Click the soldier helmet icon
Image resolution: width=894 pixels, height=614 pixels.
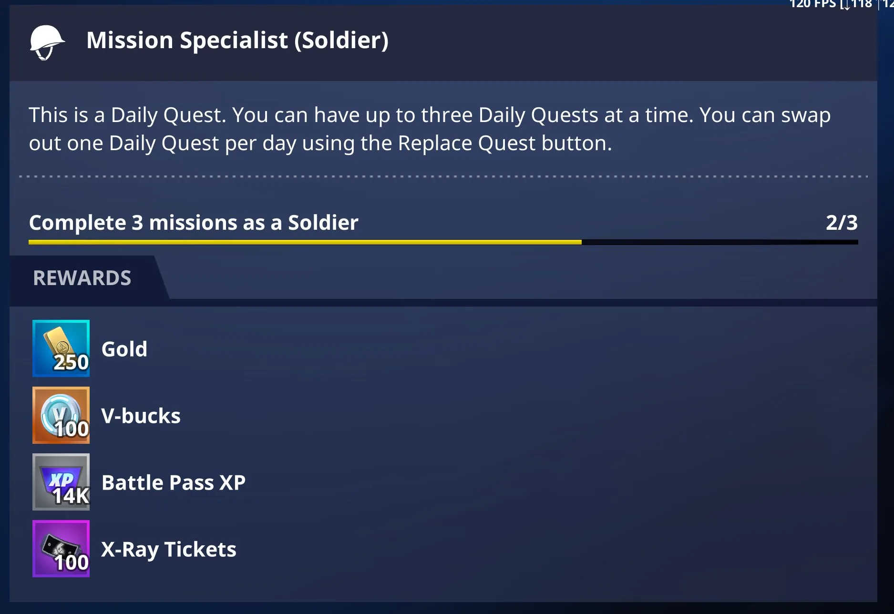coord(46,42)
